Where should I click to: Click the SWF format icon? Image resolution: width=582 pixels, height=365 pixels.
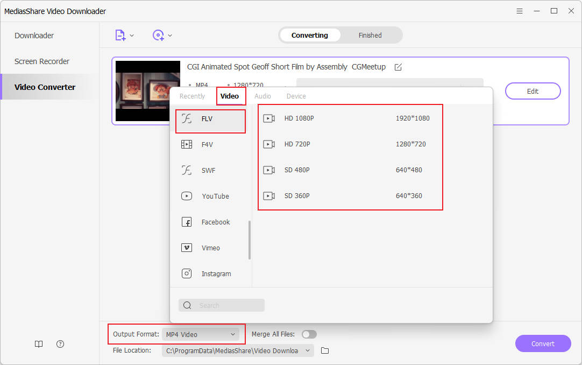coord(186,170)
